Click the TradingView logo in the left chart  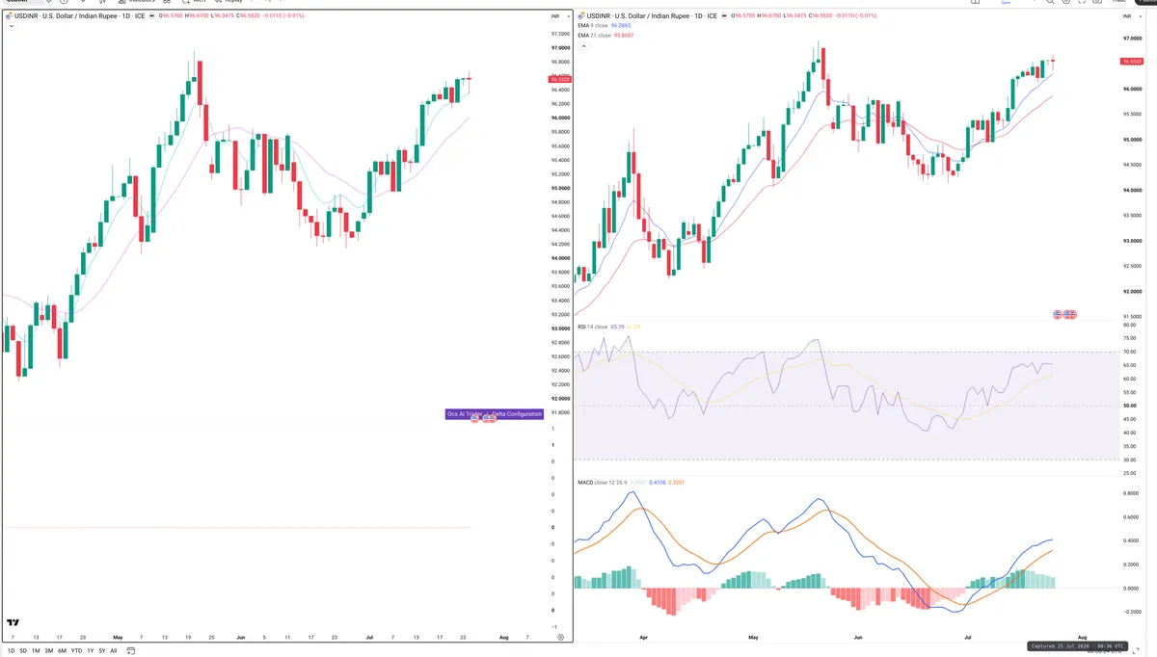pos(13,623)
